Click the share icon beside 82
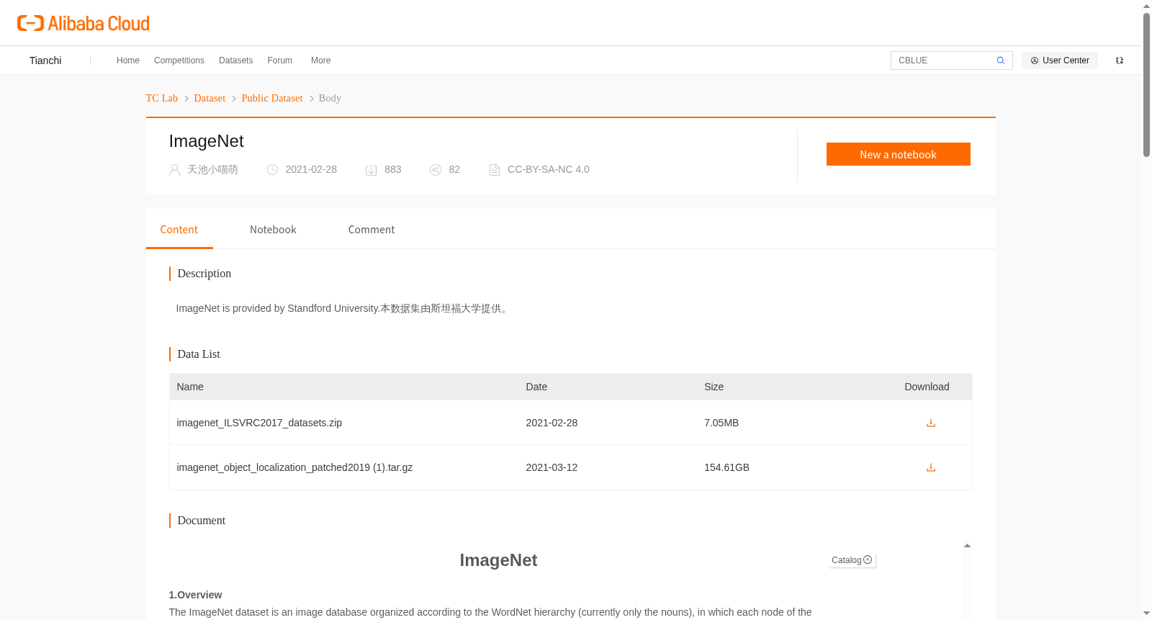Screen dimensions: 1152x620 tap(435, 170)
